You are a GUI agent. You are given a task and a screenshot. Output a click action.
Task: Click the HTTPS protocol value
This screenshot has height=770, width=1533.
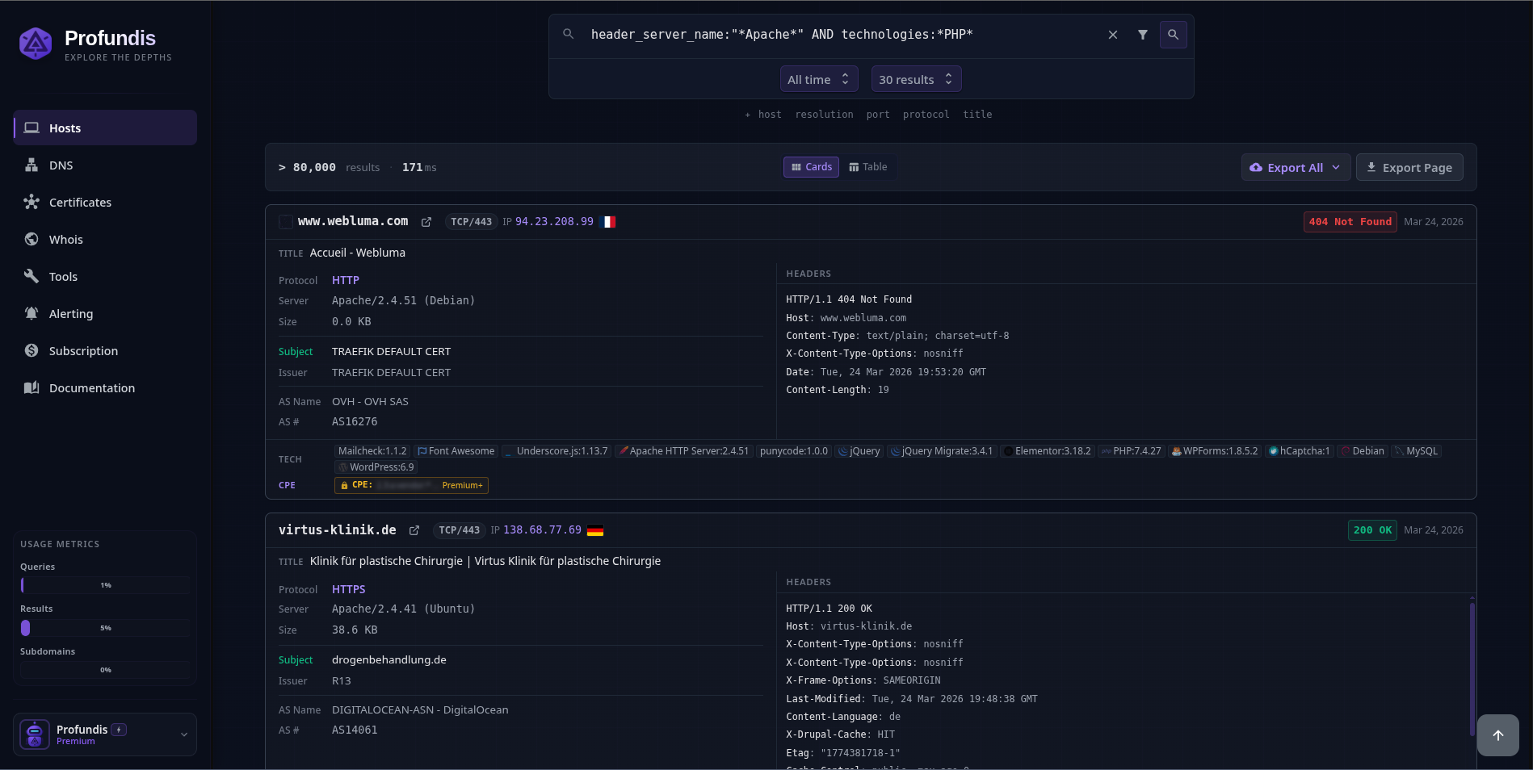[349, 589]
